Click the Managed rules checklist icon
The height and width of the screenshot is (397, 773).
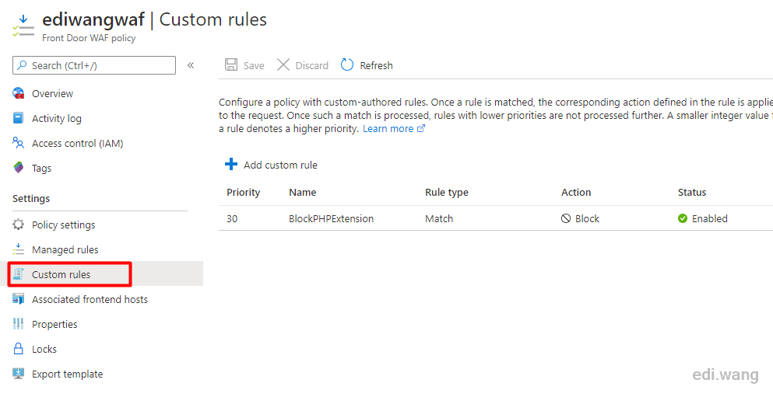(18, 249)
